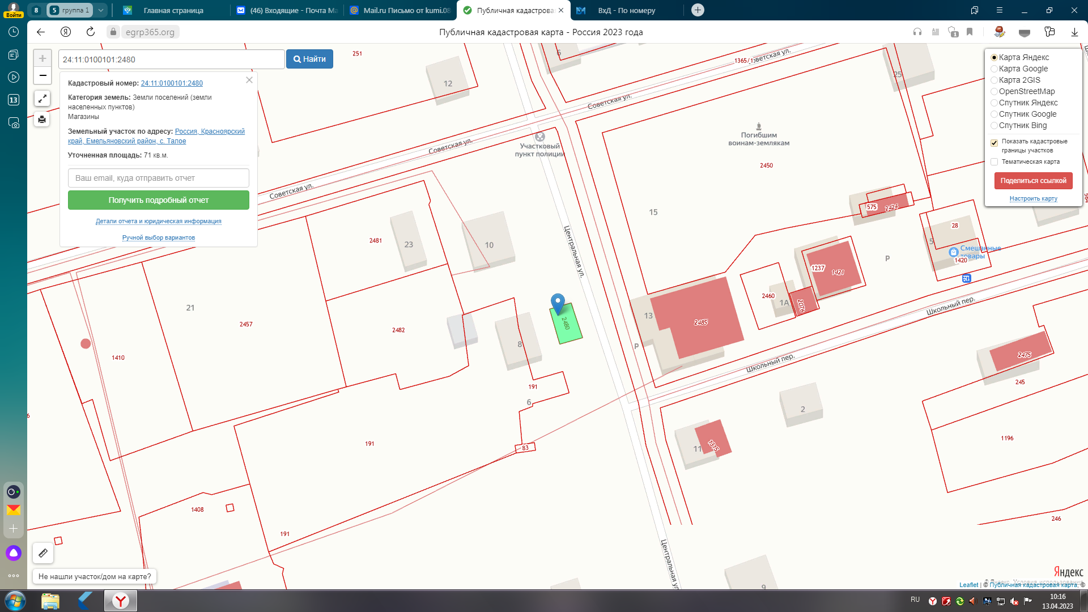Viewport: 1088px width, 612px height.
Task: Reload the page with refresh icon
Action: [91, 32]
